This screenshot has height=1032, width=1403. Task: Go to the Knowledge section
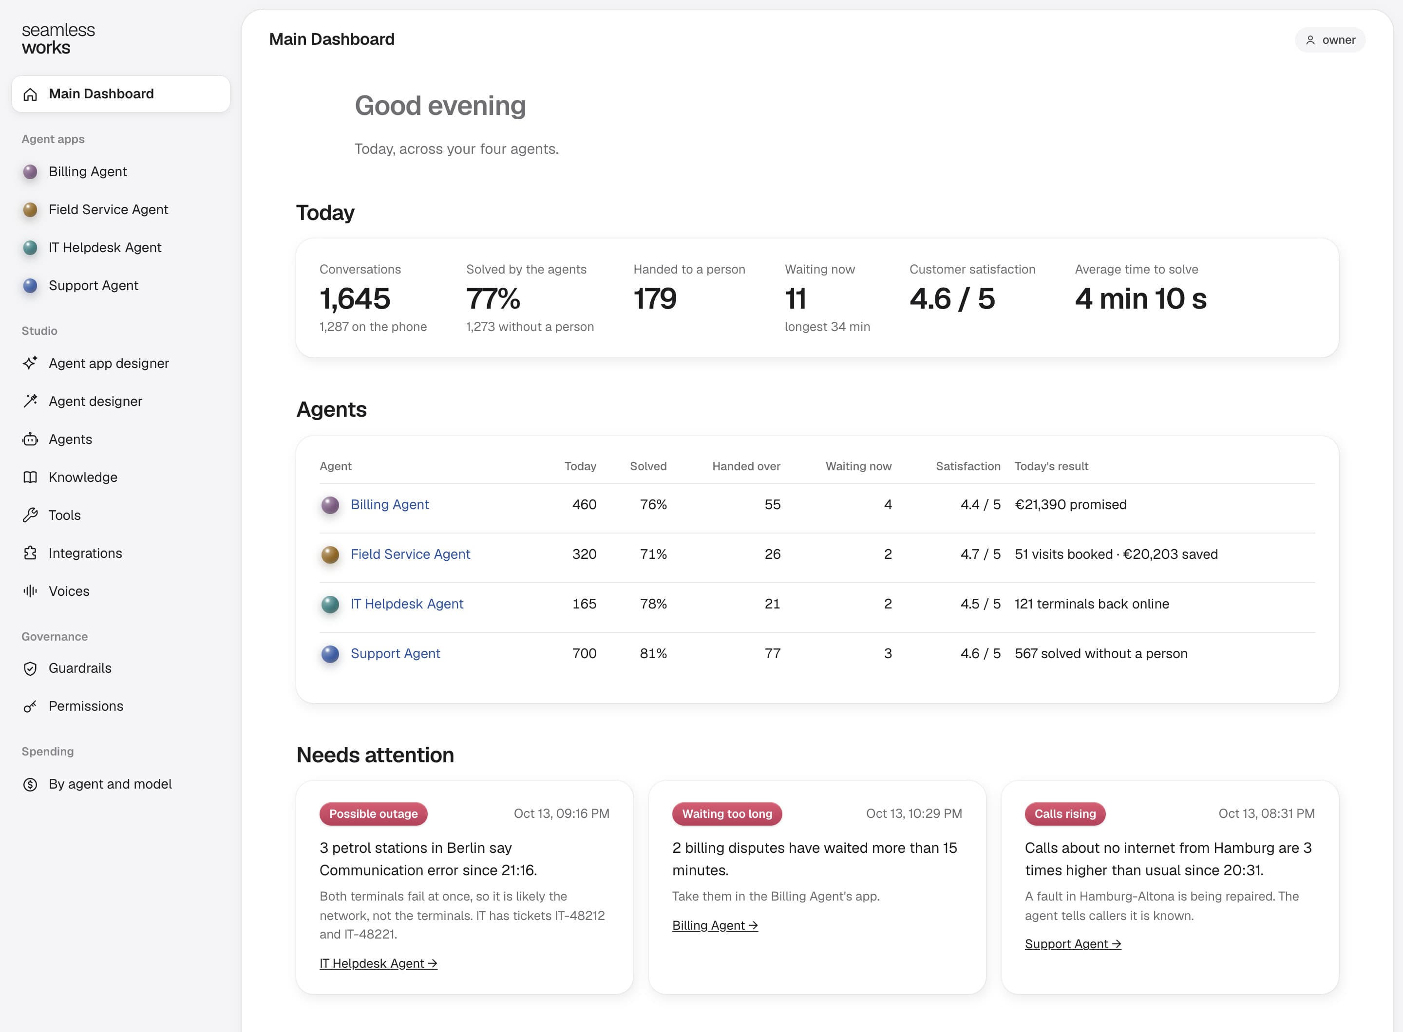click(x=121, y=477)
